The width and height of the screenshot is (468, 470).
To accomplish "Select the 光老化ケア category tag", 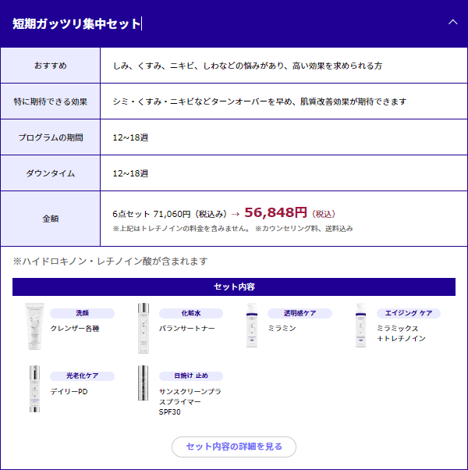I will coord(82,376).
